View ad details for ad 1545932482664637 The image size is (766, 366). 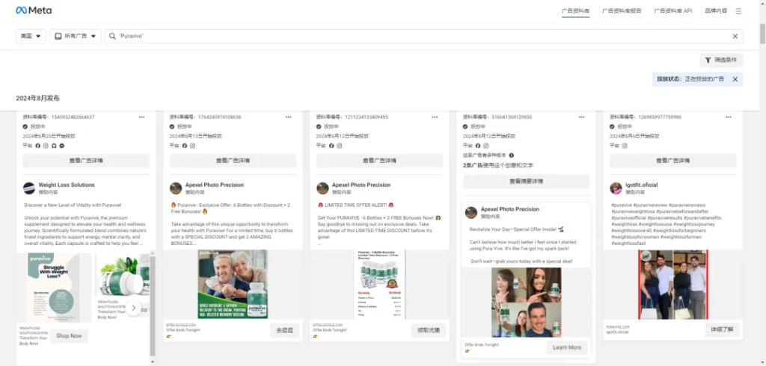pos(86,161)
